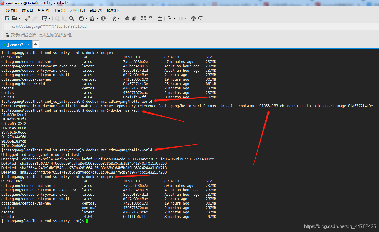
Task: Click the '301MB' size in the last listing
Action: [x=211, y=203]
